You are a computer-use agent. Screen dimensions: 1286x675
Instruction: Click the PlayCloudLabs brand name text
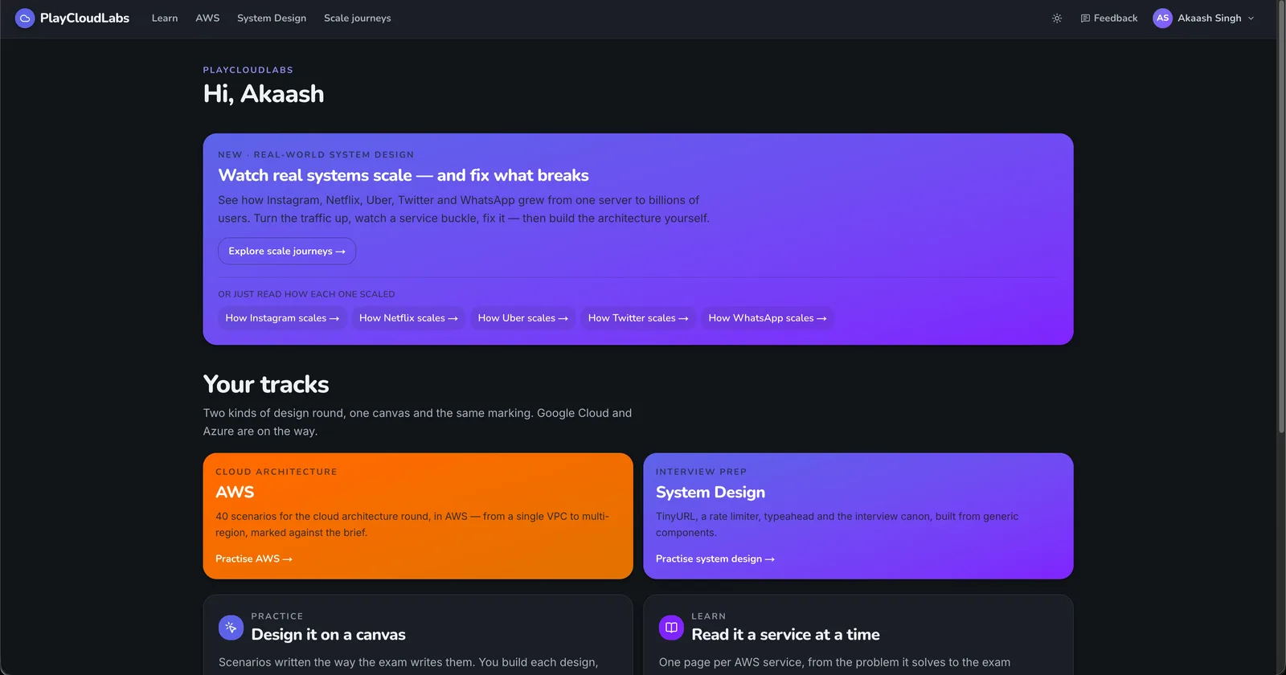[84, 18]
